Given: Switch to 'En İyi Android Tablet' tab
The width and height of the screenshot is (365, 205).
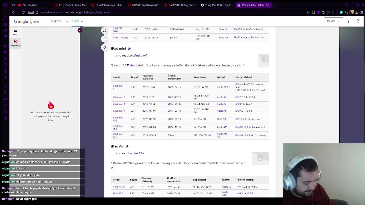Looking at the screenshot, I should [x=70, y=5].
